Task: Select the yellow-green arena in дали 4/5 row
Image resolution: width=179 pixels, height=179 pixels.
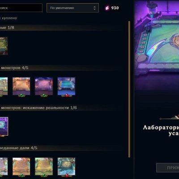Action: [x=44, y=166]
